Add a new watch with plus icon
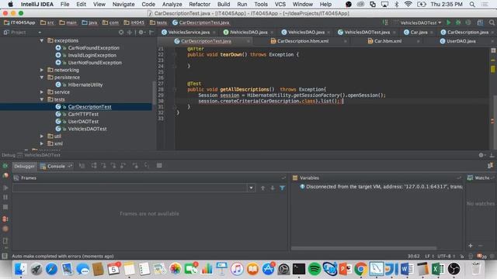 pyautogui.click(x=471, y=246)
